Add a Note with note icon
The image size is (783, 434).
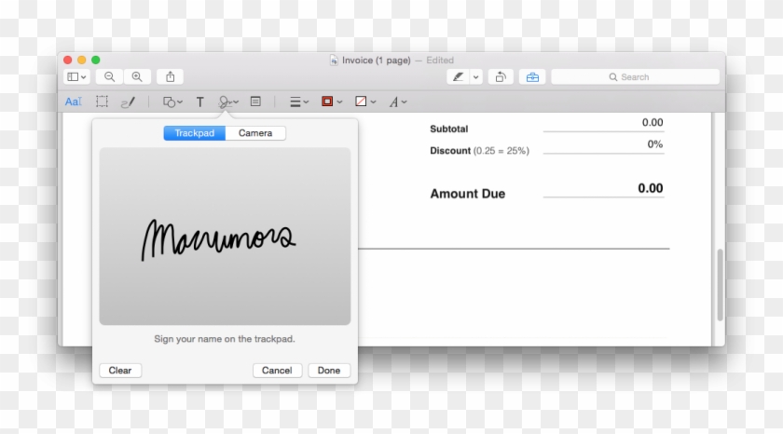[255, 102]
